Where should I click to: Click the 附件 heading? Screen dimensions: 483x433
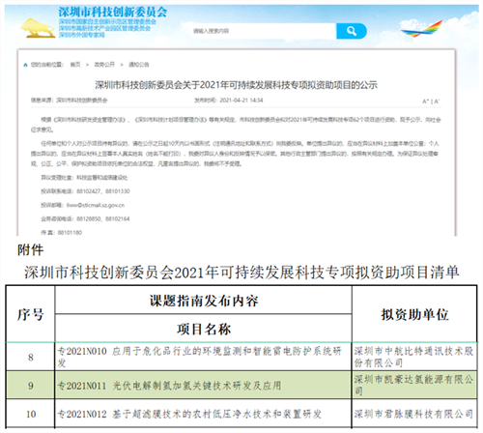[30, 250]
